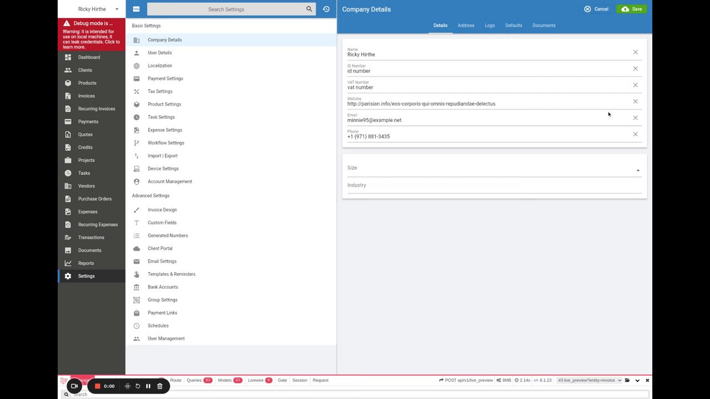Screen dimensions: 710x399
Task: Switch to the Documents tab
Action: [x=544, y=25]
